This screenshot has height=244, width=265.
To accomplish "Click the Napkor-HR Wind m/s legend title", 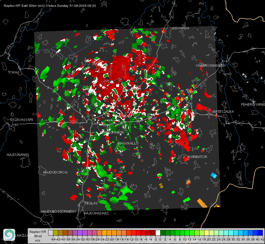I will click(38, 236).
